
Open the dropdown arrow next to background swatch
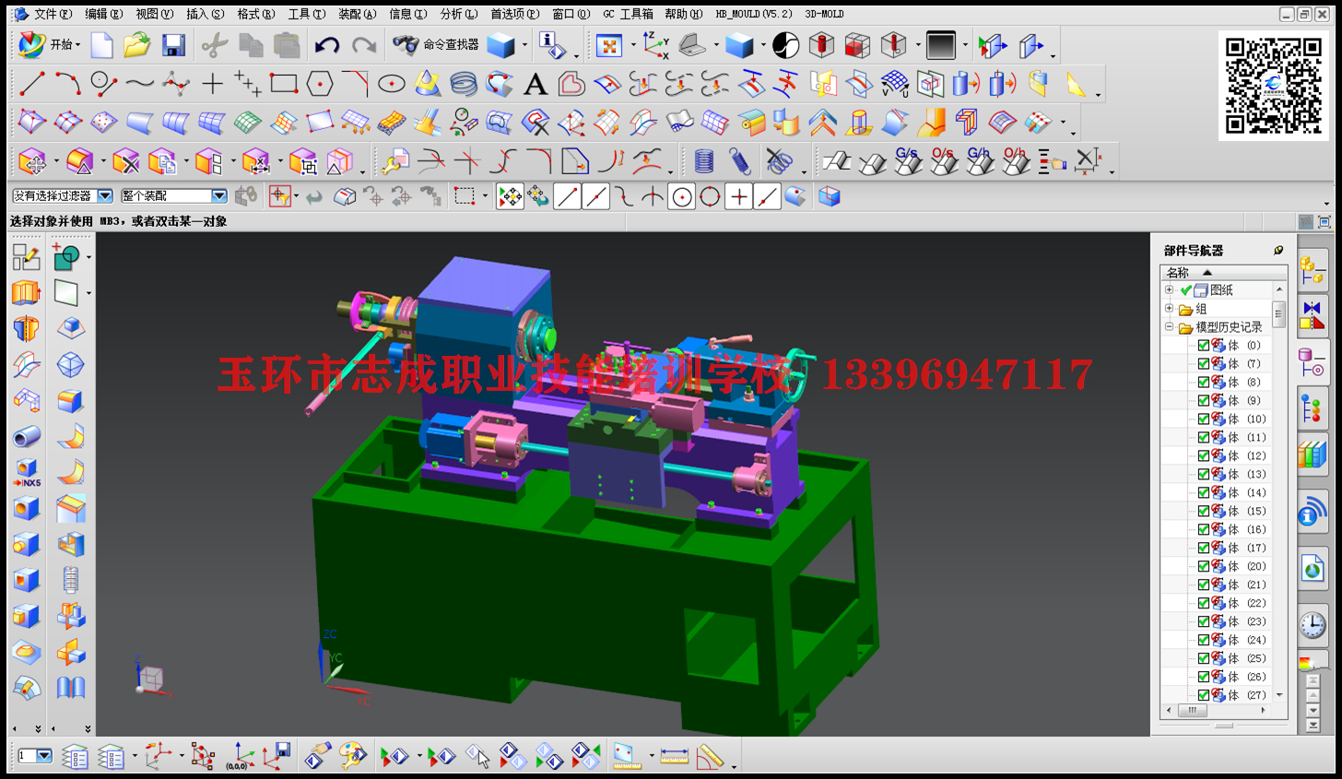click(x=965, y=44)
